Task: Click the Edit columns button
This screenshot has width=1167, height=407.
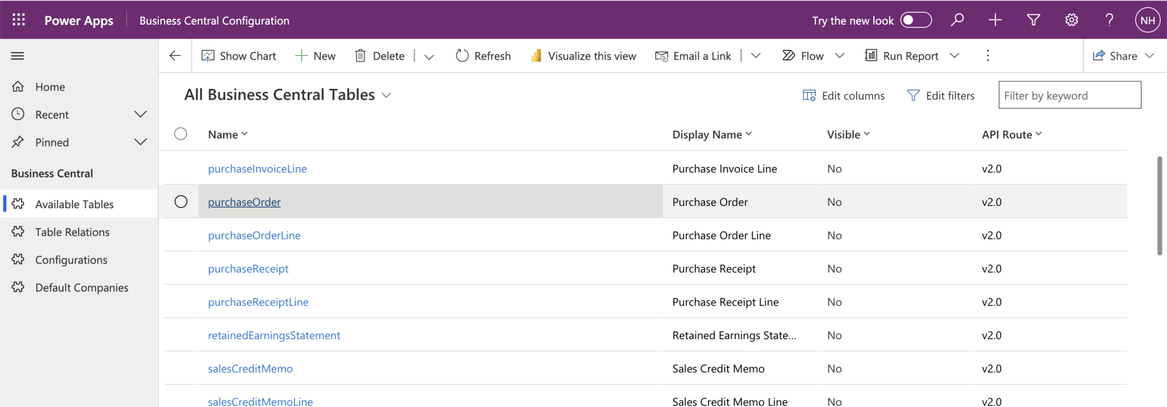Action: pos(843,96)
